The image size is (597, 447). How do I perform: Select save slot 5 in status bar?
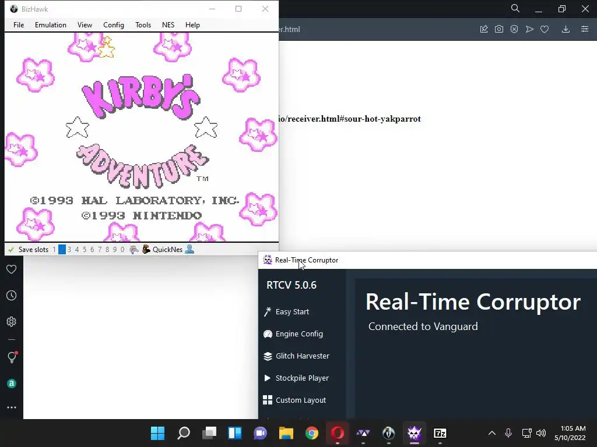(x=85, y=250)
